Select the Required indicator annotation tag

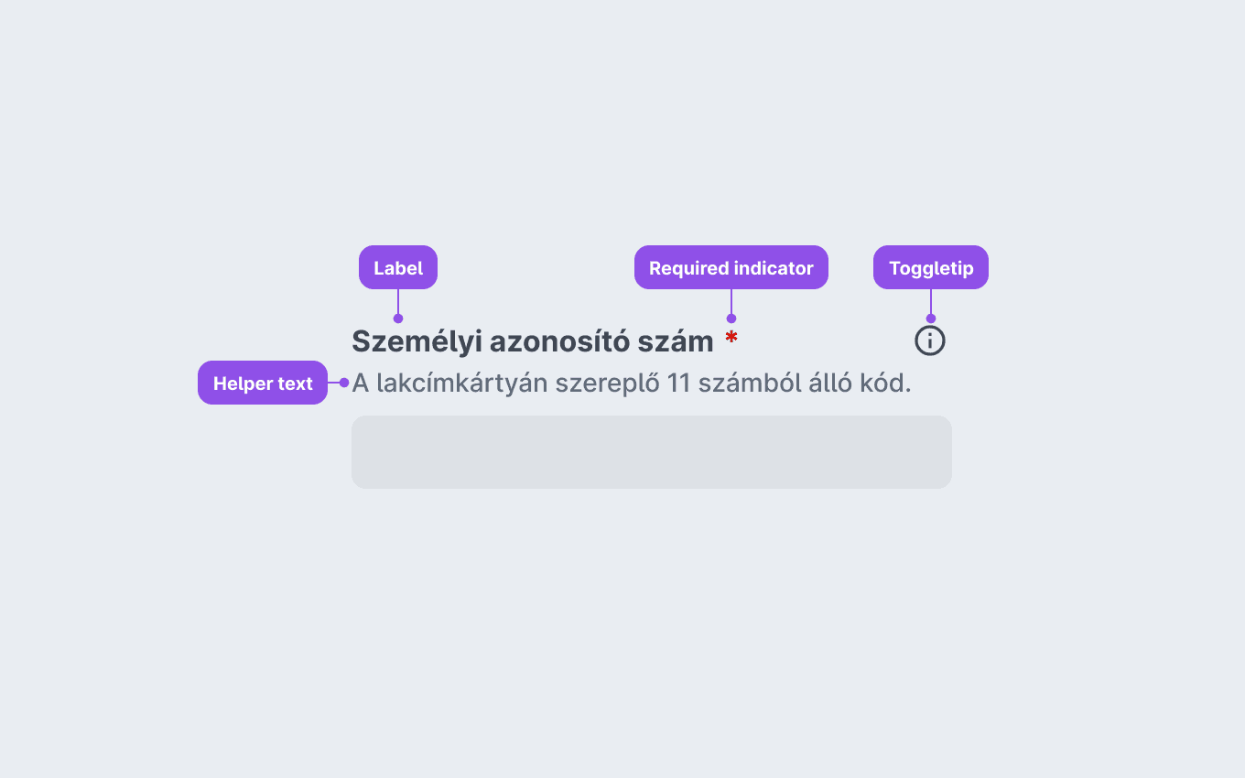(731, 267)
